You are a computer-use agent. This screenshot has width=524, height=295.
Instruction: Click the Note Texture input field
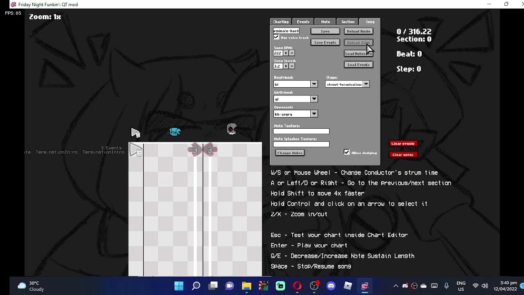tap(301, 131)
